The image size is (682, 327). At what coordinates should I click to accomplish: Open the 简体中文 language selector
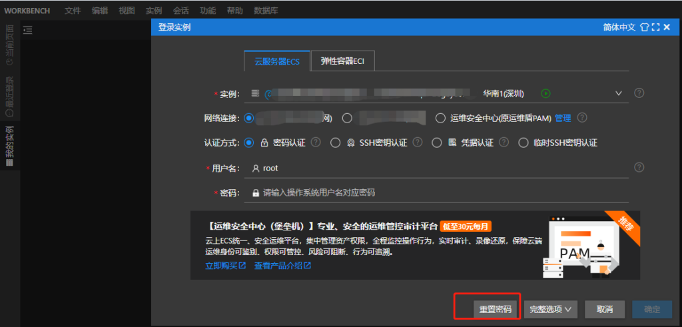[x=619, y=27]
